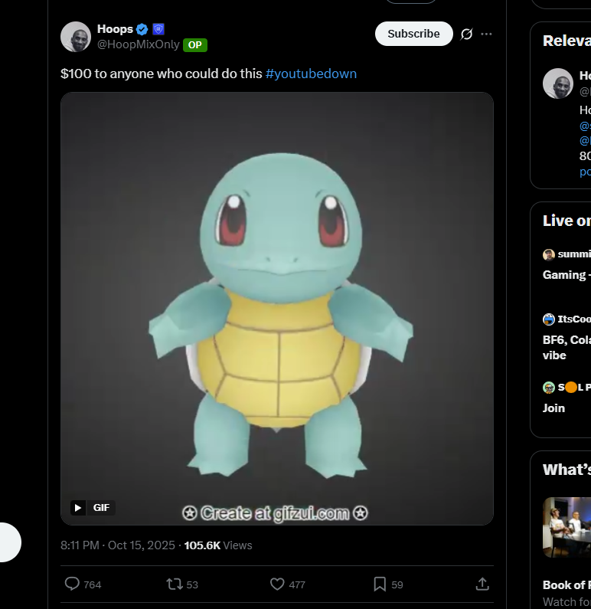This screenshot has width=591, height=609.
Task: Click the 53 reposts count
Action: tap(192, 585)
